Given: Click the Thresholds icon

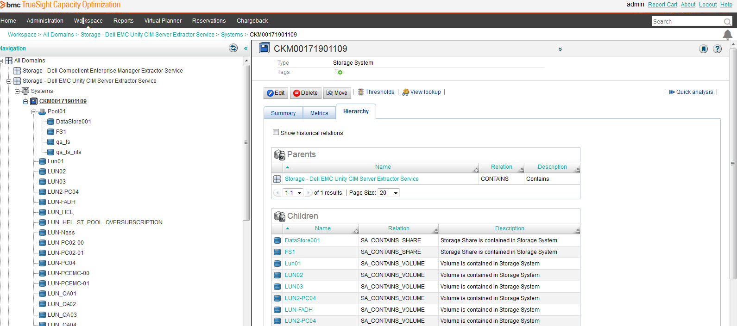Looking at the screenshot, I should (x=361, y=92).
